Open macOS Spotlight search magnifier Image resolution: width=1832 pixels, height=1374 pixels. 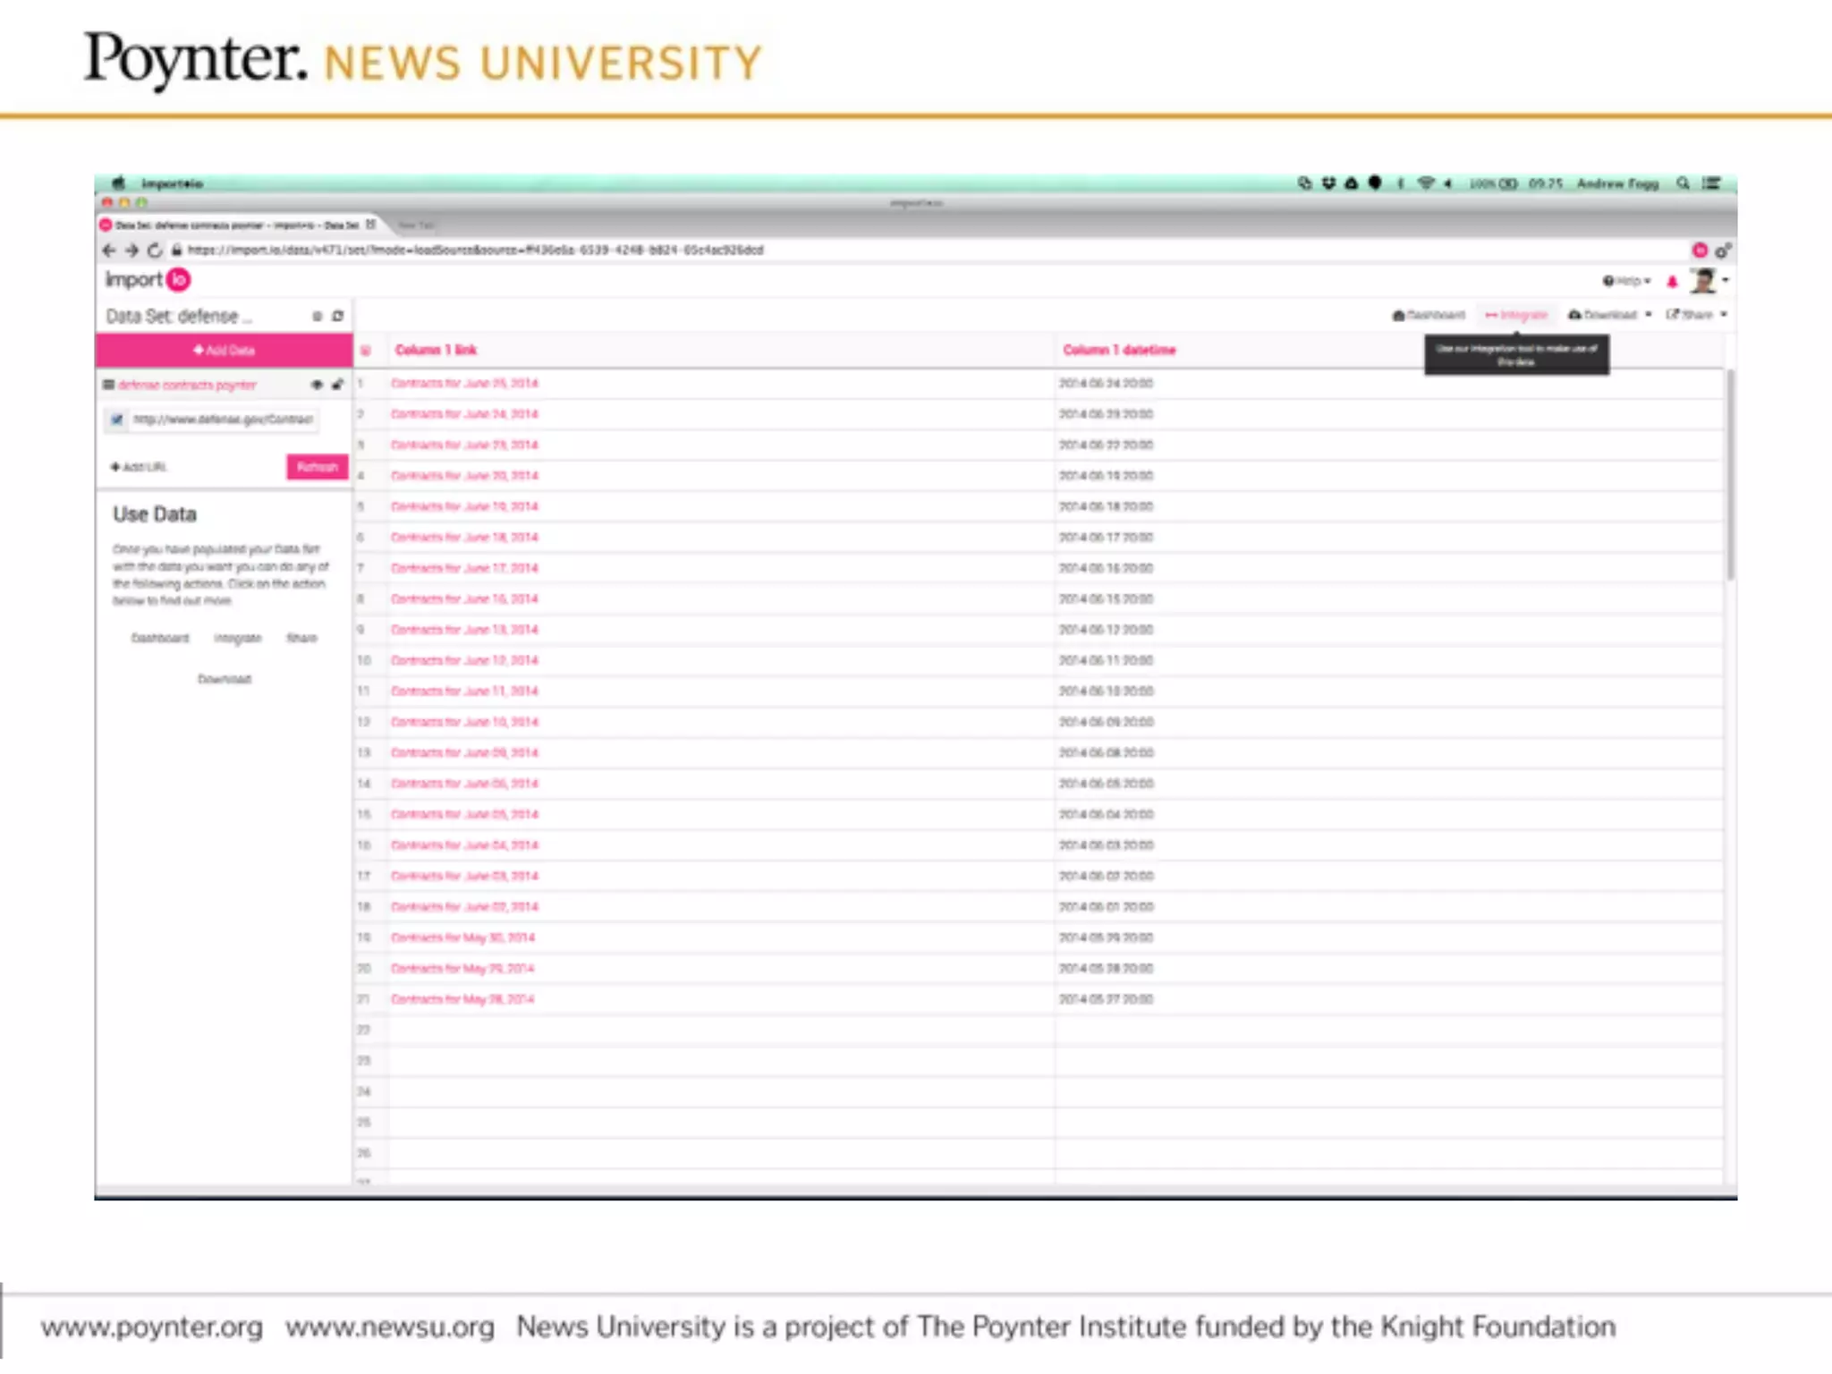coord(1683,183)
